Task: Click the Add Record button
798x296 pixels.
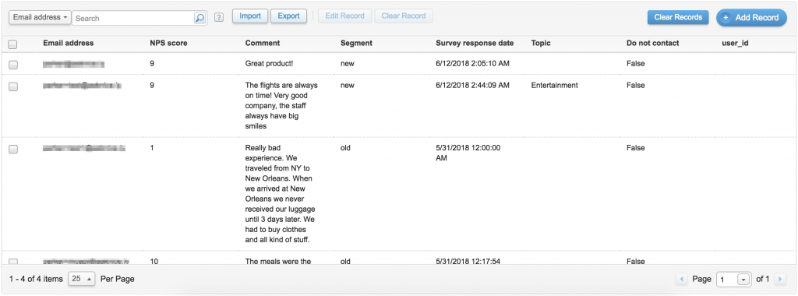Action: (x=751, y=18)
